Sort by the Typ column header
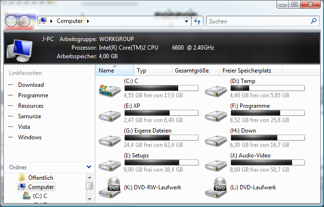Image resolution: width=324 pixels, height=207 pixels. 152,71
